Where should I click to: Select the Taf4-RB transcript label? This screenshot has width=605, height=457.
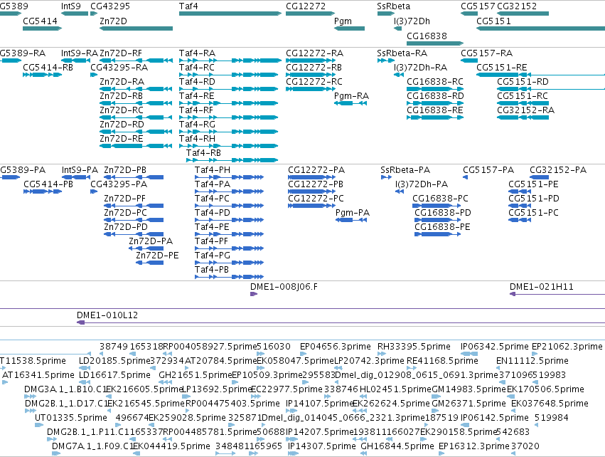204,153
